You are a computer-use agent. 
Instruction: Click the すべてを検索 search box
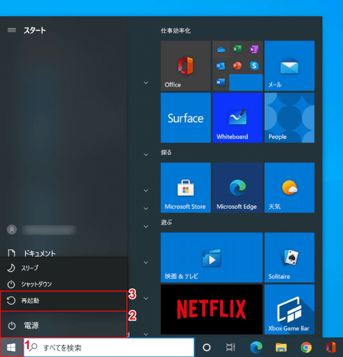coord(109,348)
